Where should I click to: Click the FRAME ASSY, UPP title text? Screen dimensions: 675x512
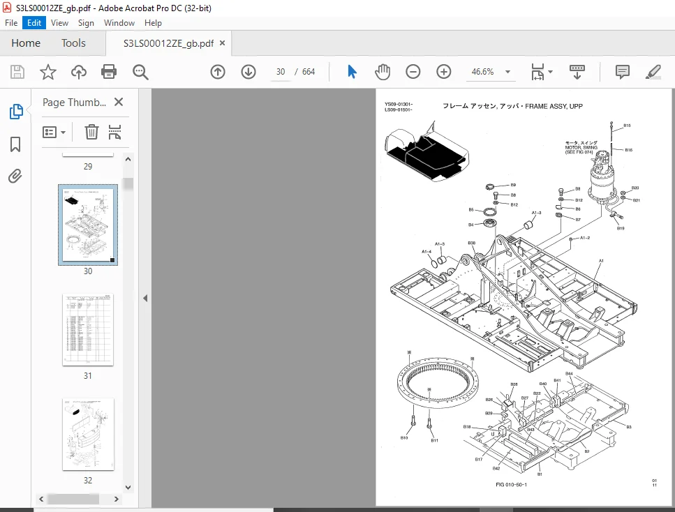pos(554,106)
